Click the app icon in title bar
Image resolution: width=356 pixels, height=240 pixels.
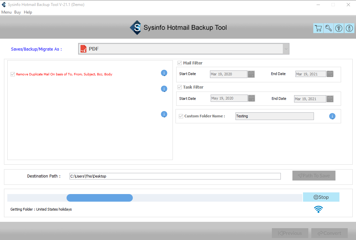(x=4, y=5)
